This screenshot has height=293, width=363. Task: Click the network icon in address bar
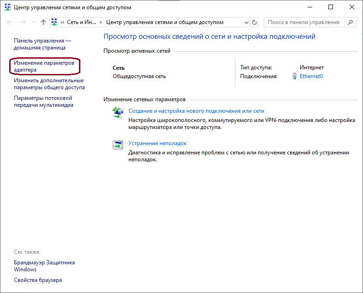coord(54,22)
